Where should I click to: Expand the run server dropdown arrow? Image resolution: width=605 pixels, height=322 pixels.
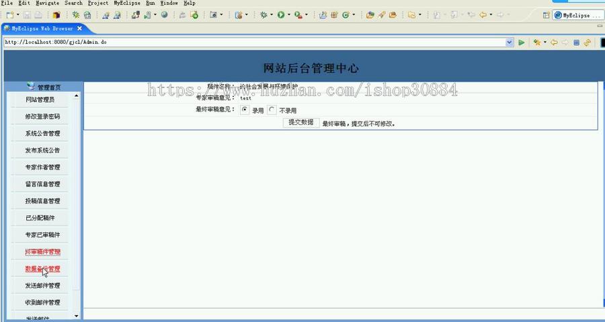155,15
